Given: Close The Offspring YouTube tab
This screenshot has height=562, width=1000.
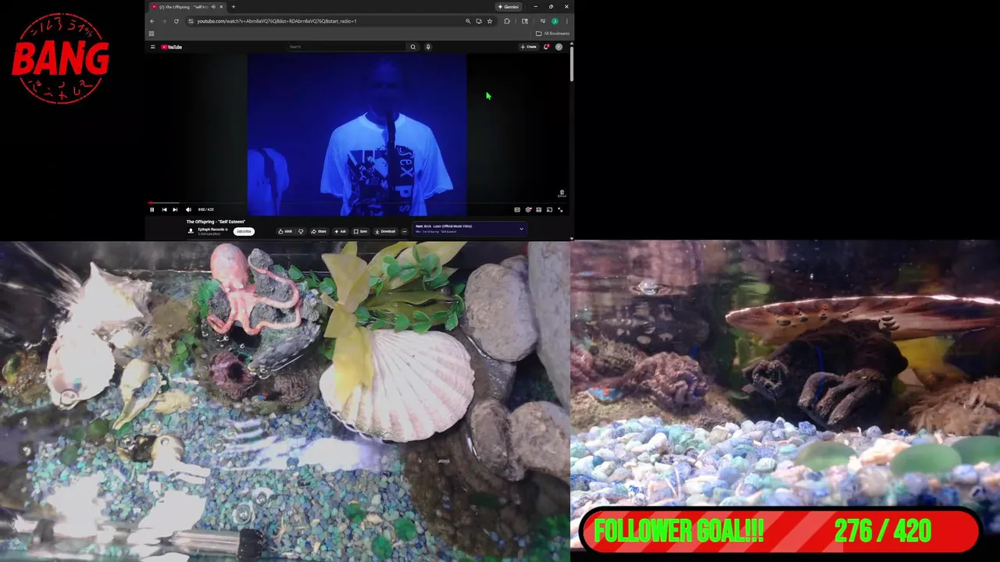Looking at the screenshot, I should 221,7.
